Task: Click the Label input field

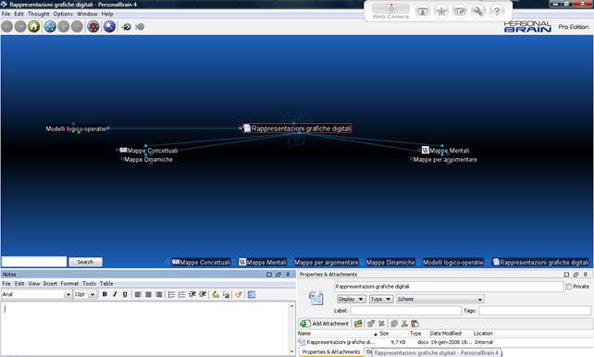Action: [405, 311]
